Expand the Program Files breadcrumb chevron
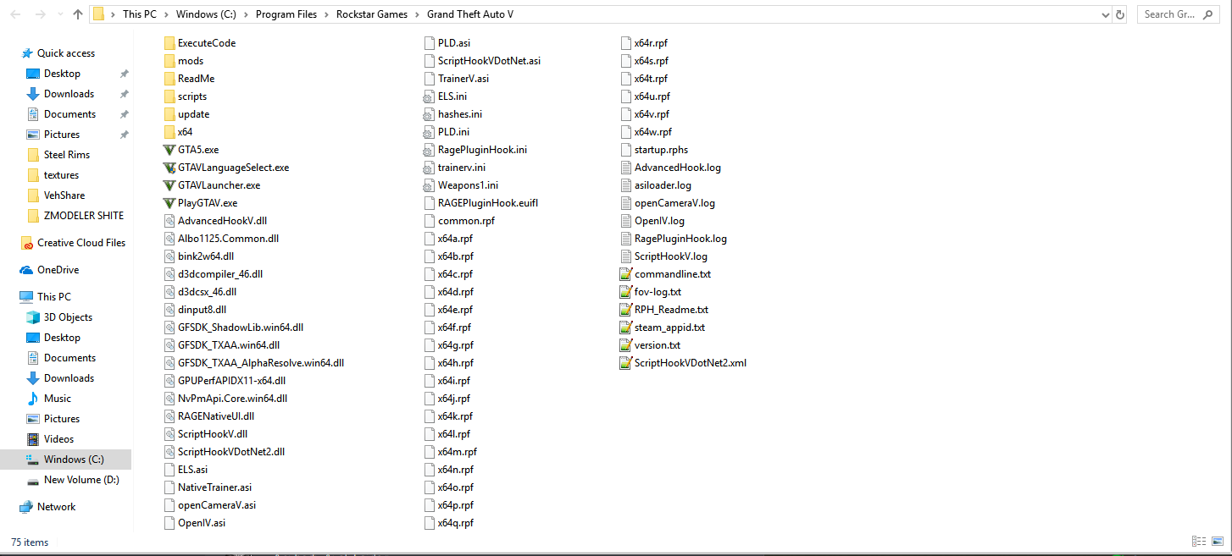Image resolution: width=1232 pixels, height=556 pixels. [327, 14]
